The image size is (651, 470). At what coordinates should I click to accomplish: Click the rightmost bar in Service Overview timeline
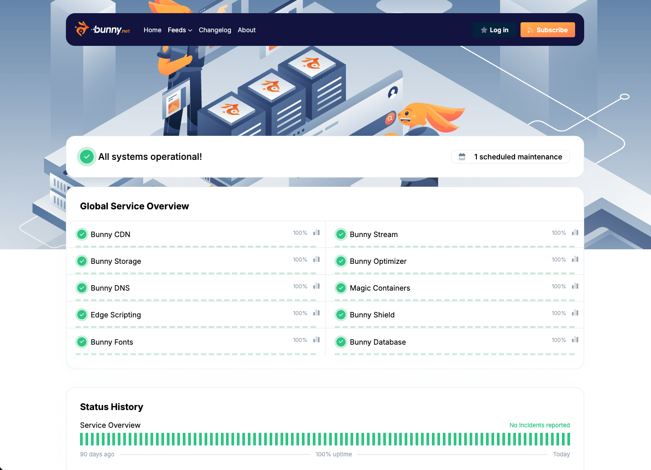coord(568,439)
